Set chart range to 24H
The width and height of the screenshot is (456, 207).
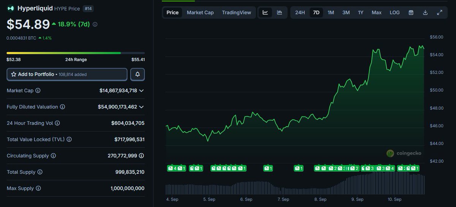(300, 13)
